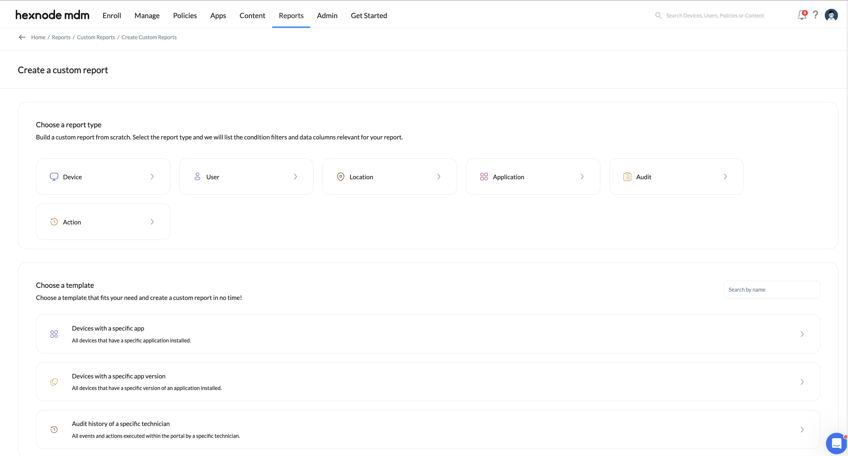
Task: Click the Action clock icon
Action: coord(54,222)
